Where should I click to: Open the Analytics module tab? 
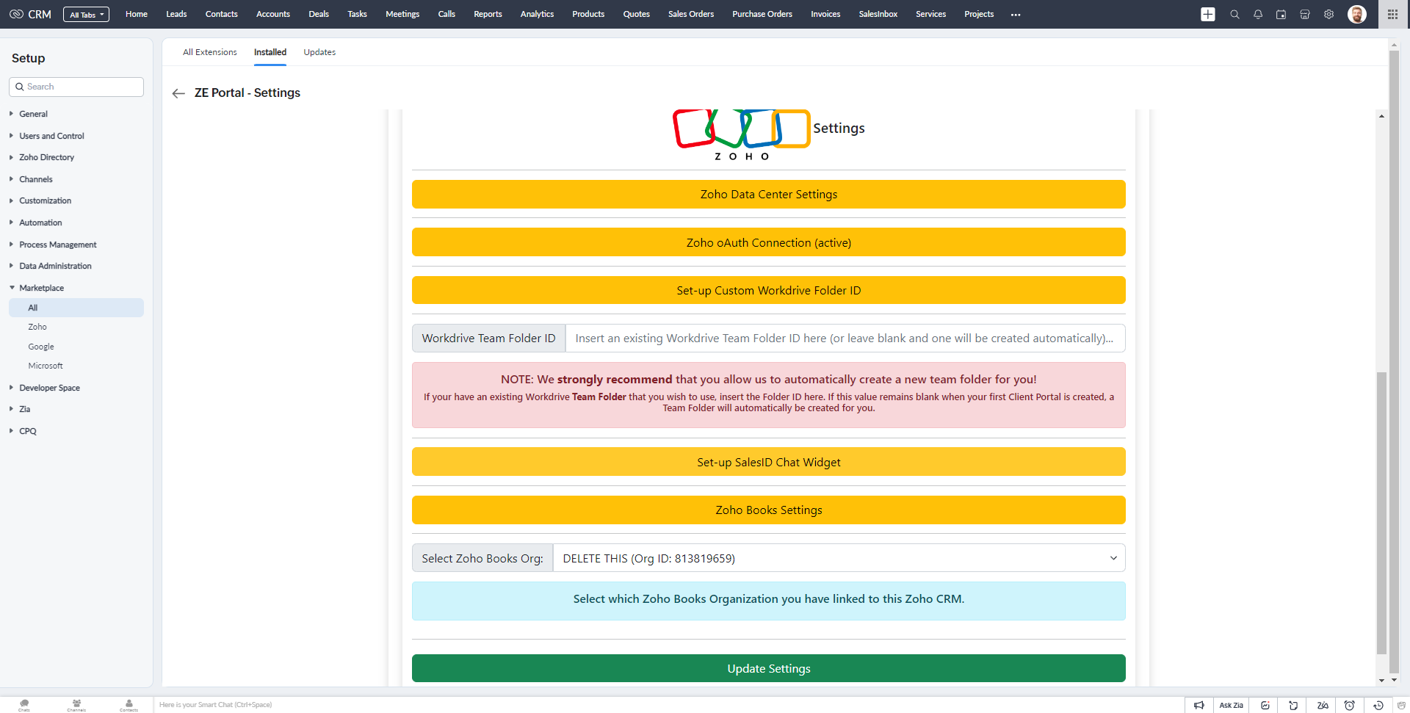click(x=537, y=14)
